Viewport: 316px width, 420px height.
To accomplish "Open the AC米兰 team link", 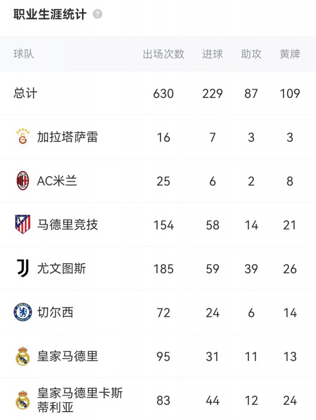I will click(57, 181).
